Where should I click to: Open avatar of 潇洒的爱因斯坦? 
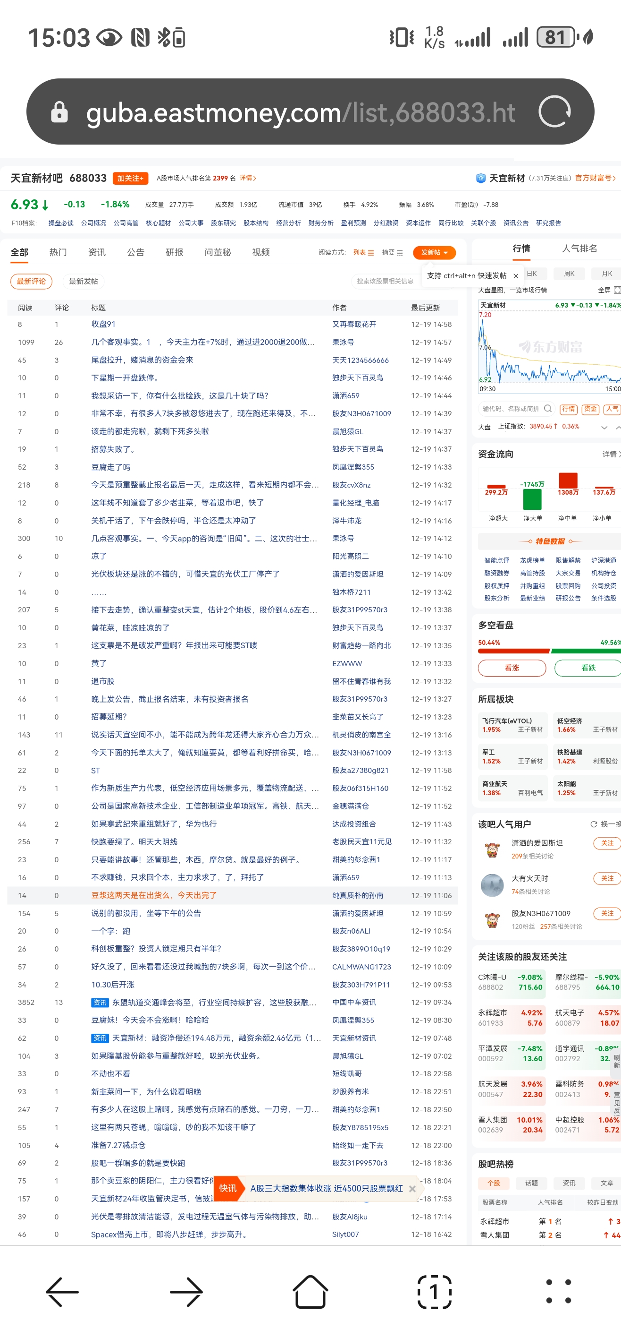pyautogui.click(x=492, y=850)
